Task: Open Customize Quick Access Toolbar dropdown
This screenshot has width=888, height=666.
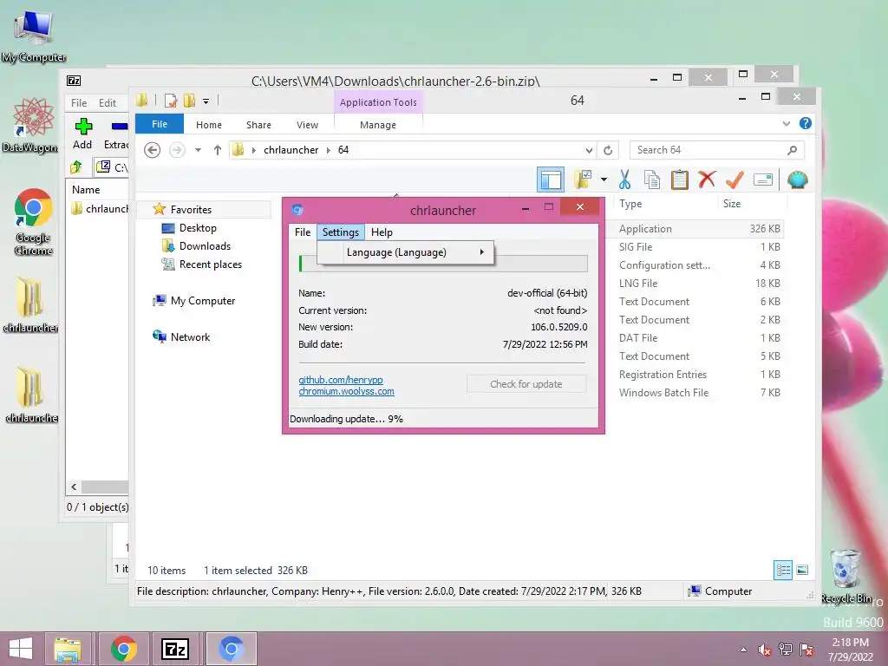Action: tap(206, 101)
